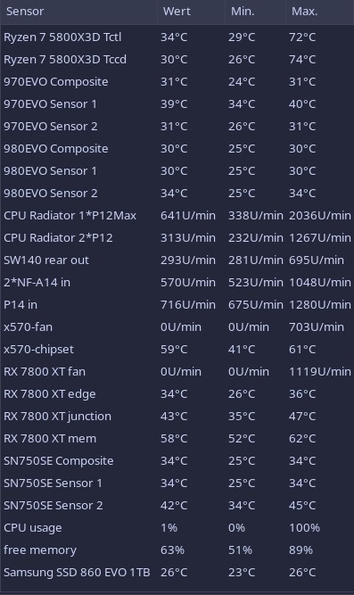Click the Wert column header
The width and height of the screenshot is (354, 595).
coord(191,12)
